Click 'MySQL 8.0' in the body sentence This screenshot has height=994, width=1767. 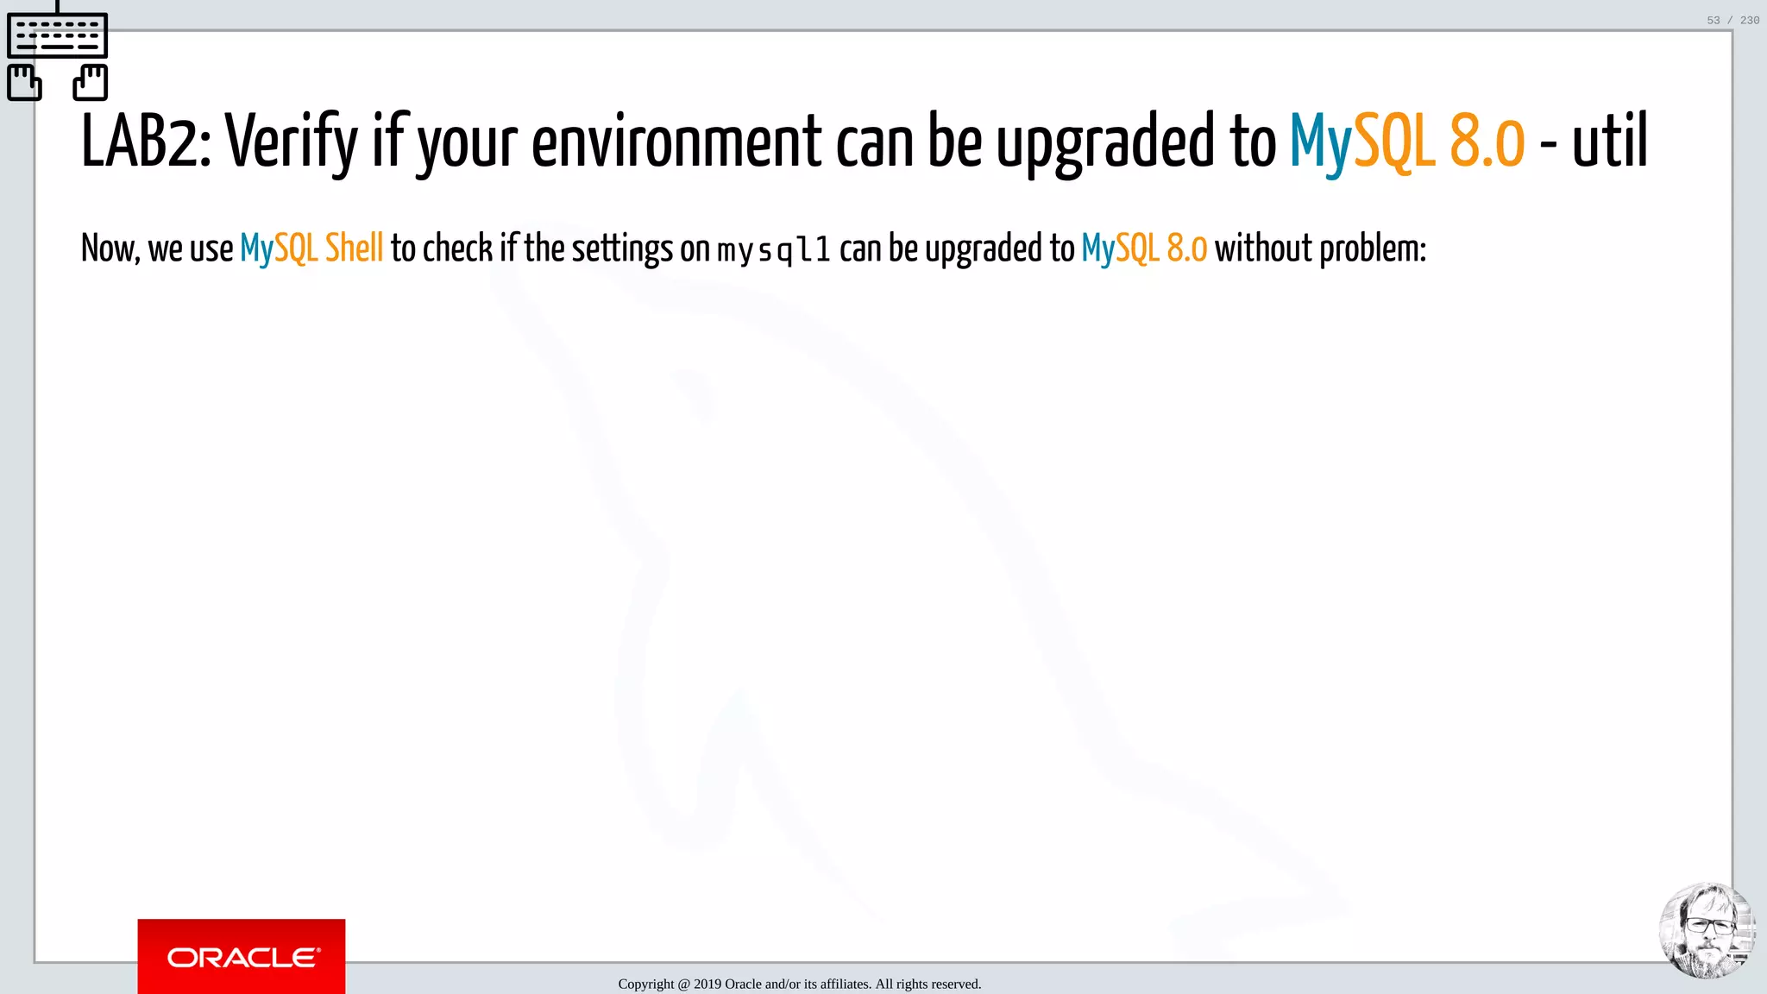point(1144,248)
